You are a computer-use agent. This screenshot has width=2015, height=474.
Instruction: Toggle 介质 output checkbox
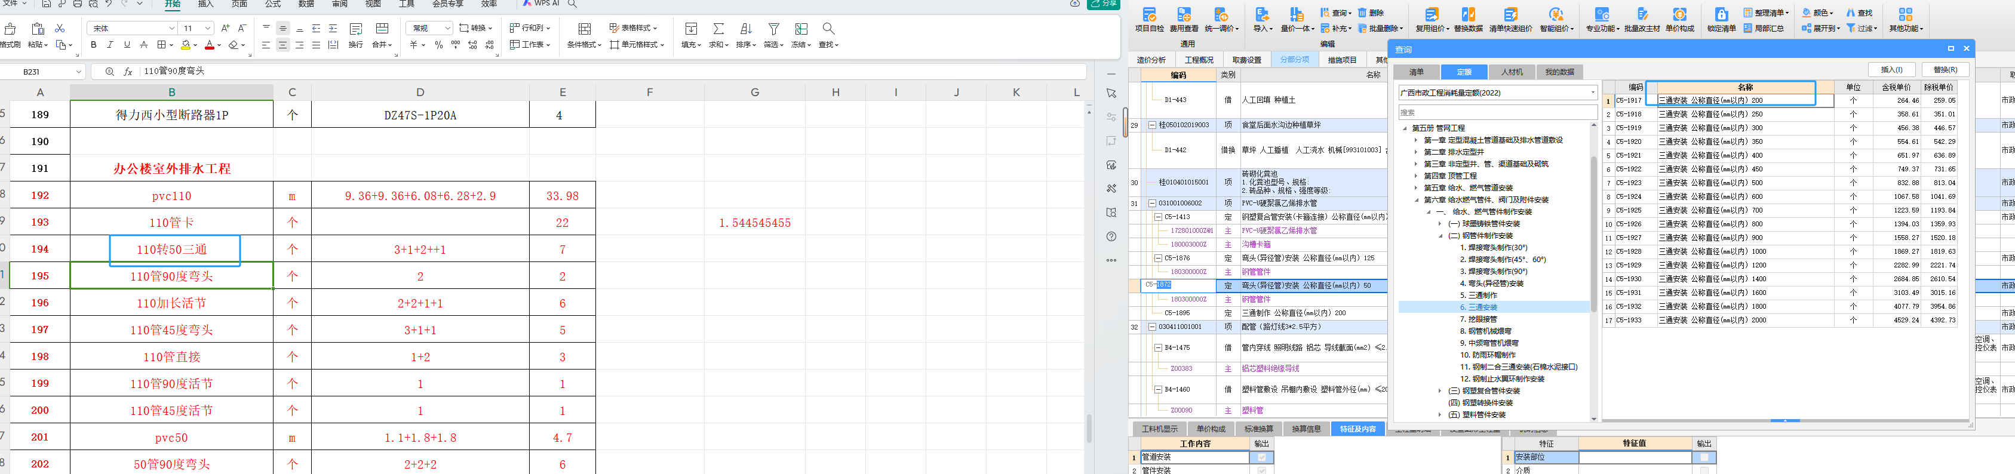point(1704,470)
